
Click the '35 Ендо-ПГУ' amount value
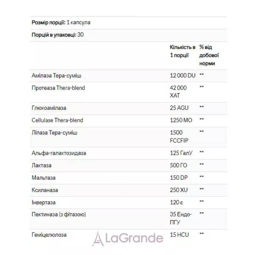point(181,218)
